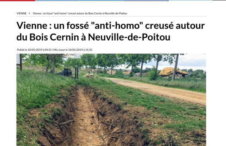Open the article's main photo
This screenshot has width=226, height=146.
pyautogui.click(x=111, y=100)
